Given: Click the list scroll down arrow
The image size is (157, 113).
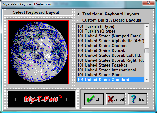Looking at the screenshot, I should 147,80.
